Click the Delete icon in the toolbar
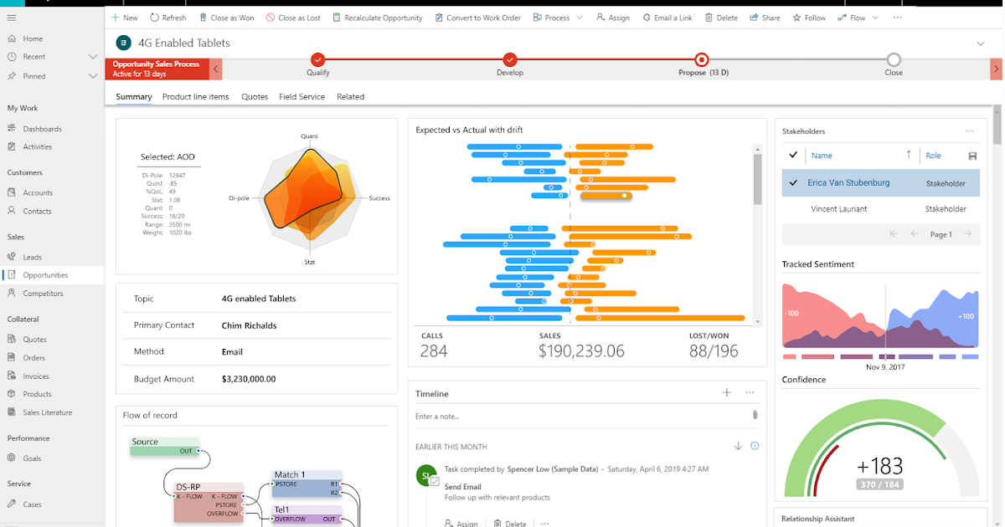 pos(709,17)
